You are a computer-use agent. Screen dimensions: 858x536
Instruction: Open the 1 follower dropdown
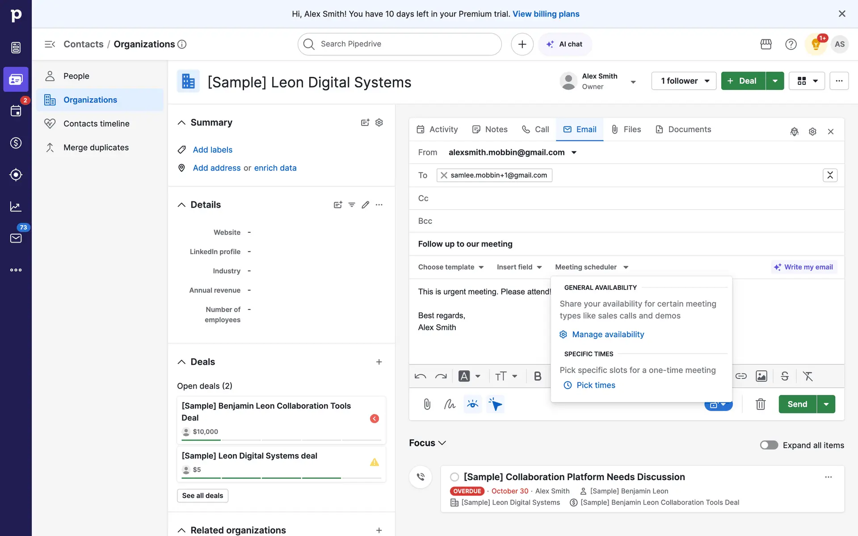click(684, 81)
